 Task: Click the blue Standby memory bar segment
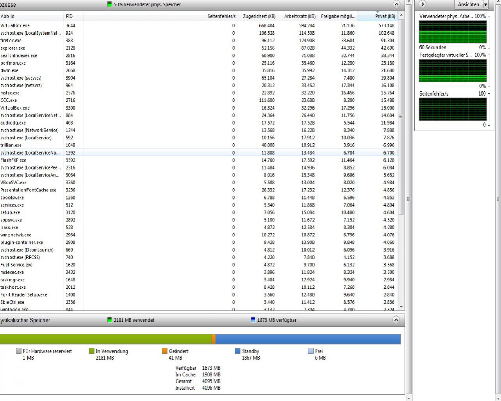click(x=308, y=339)
